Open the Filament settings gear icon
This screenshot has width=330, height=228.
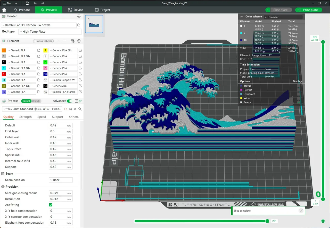point(79,41)
